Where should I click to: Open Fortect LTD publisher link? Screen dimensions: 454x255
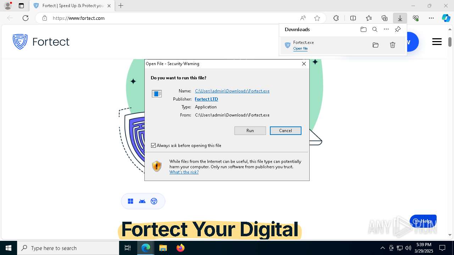tap(206, 99)
